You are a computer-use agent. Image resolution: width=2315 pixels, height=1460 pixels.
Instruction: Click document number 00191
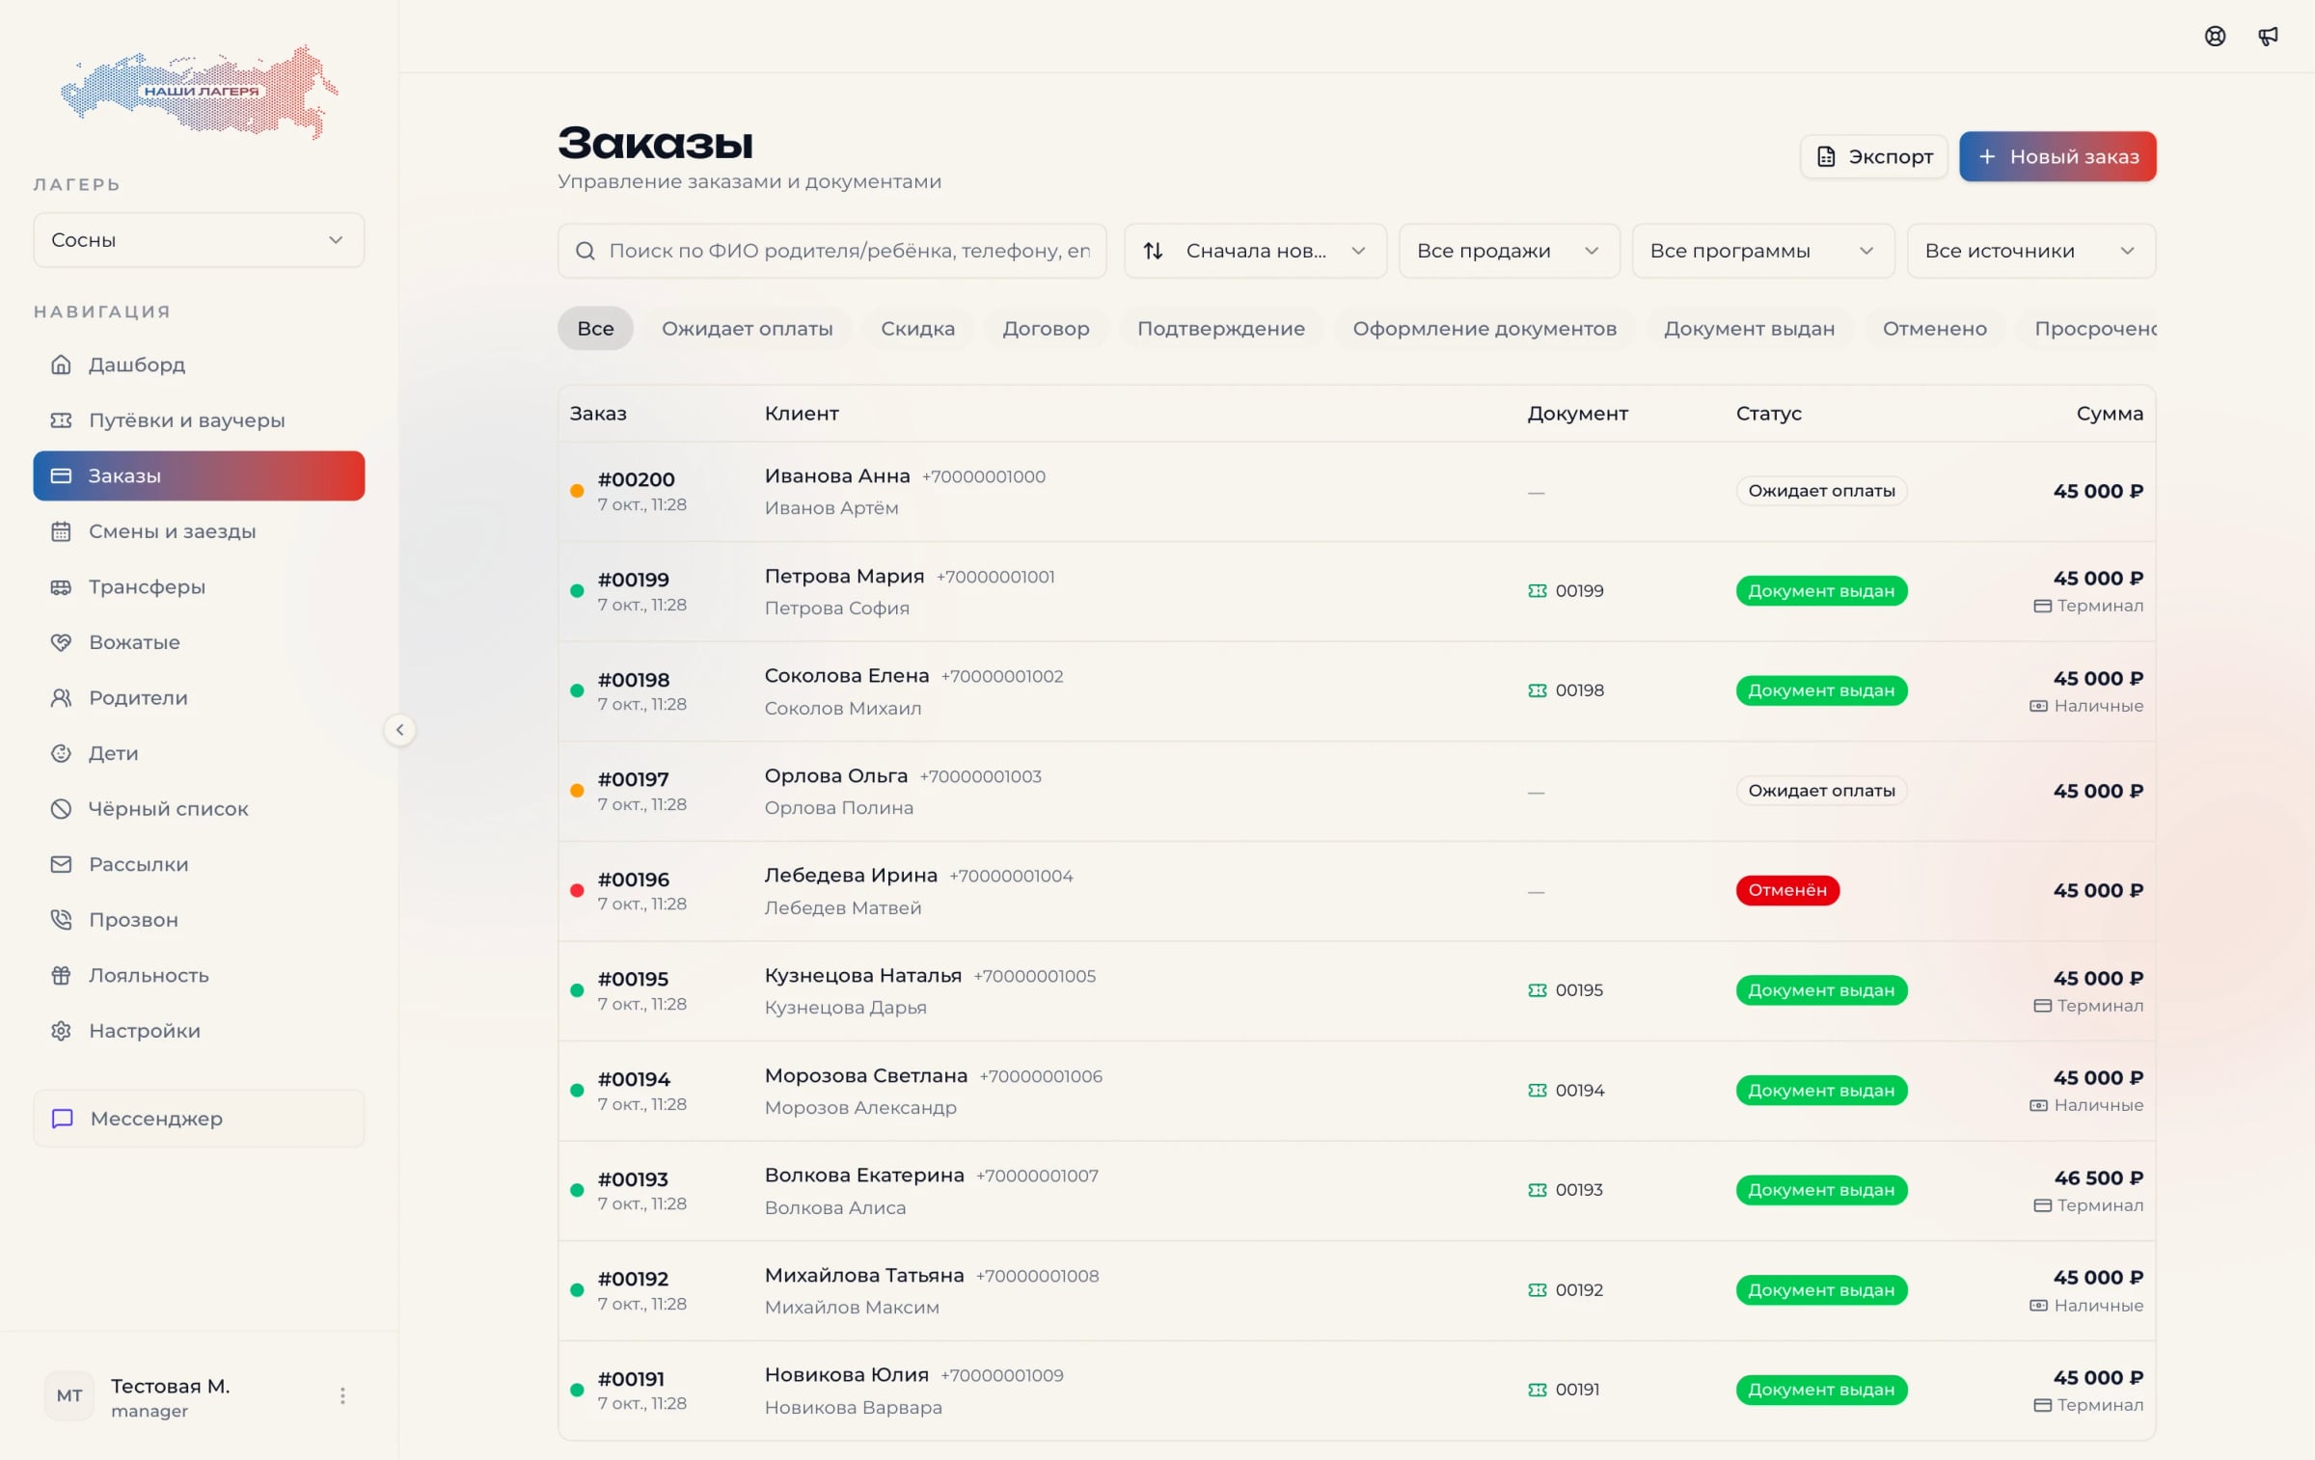tap(1577, 1390)
